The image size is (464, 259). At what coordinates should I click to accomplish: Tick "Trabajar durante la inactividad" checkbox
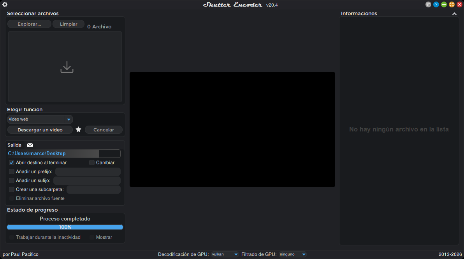point(12,237)
